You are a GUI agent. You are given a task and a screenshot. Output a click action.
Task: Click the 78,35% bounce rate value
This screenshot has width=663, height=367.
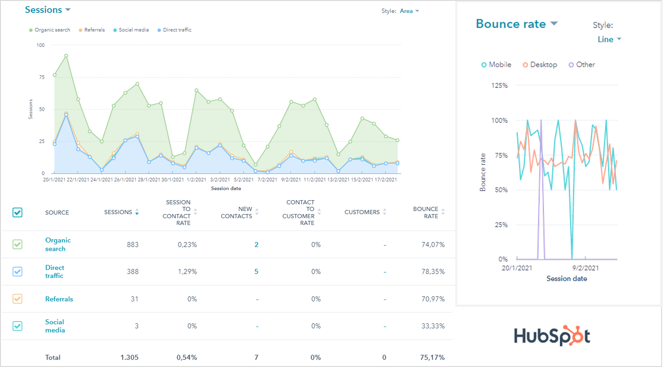click(x=433, y=272)
